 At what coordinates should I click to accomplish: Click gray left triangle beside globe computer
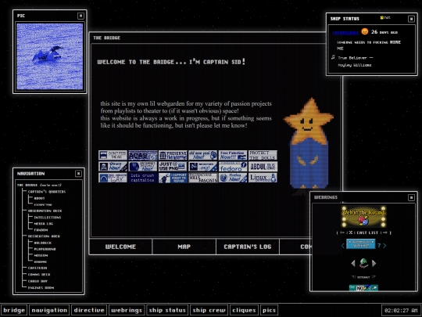[x=353, y=263]
